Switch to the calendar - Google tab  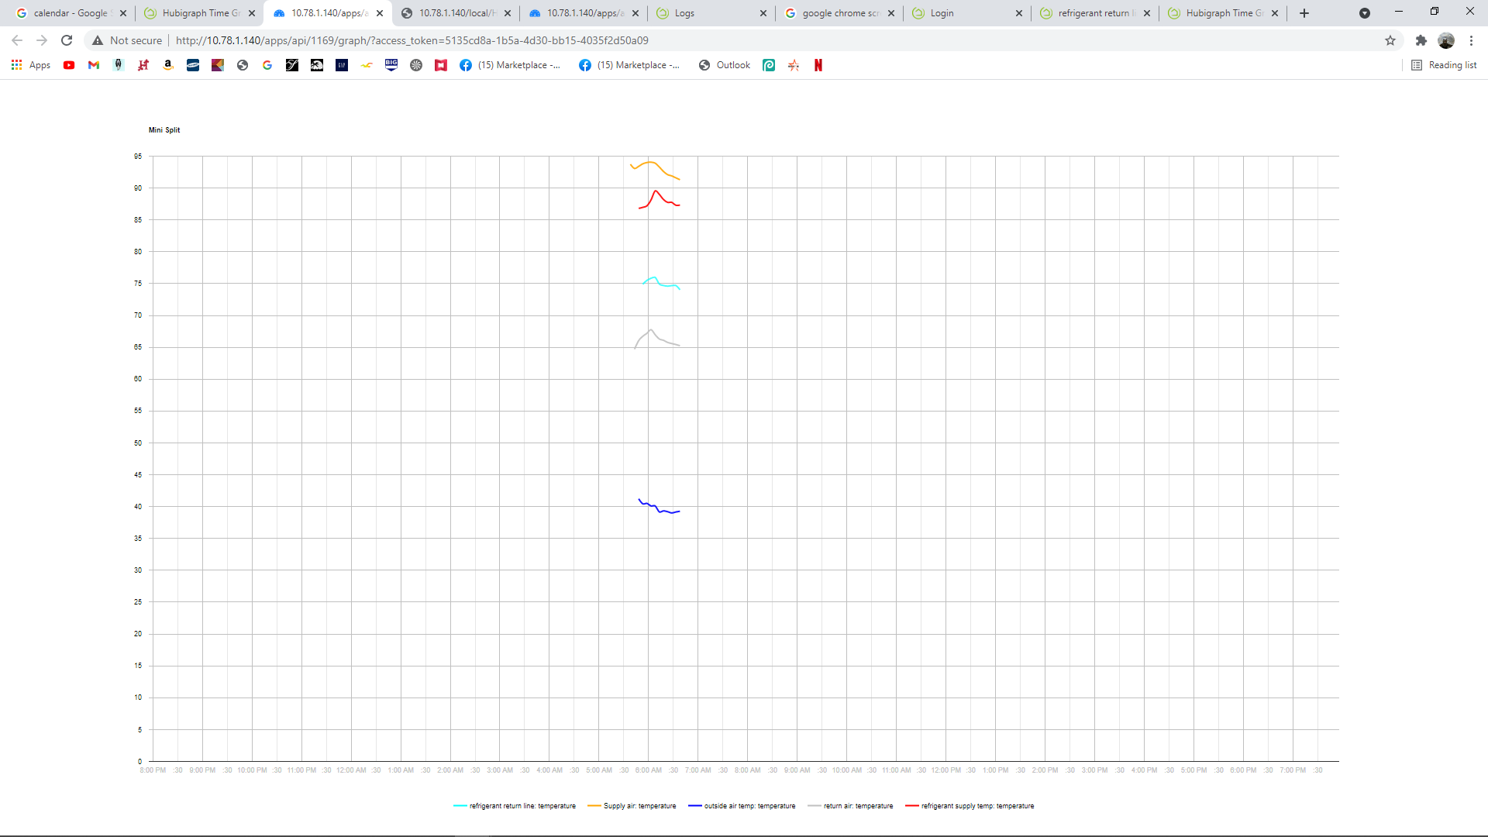coord(71,13)
